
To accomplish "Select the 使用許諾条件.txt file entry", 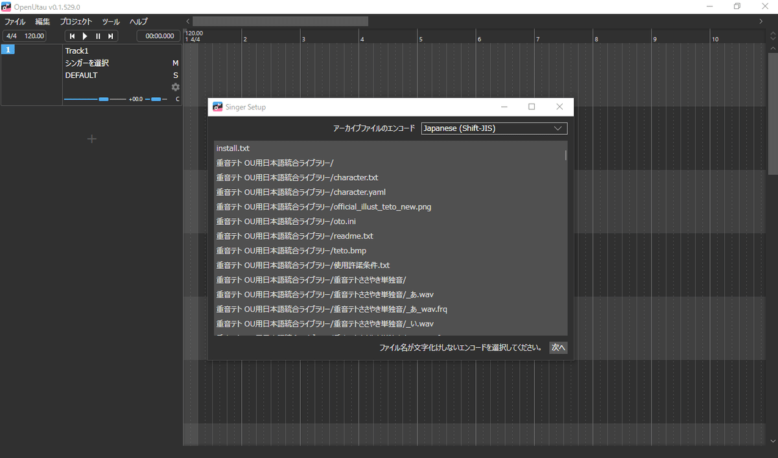I will (x=390, y=265).
